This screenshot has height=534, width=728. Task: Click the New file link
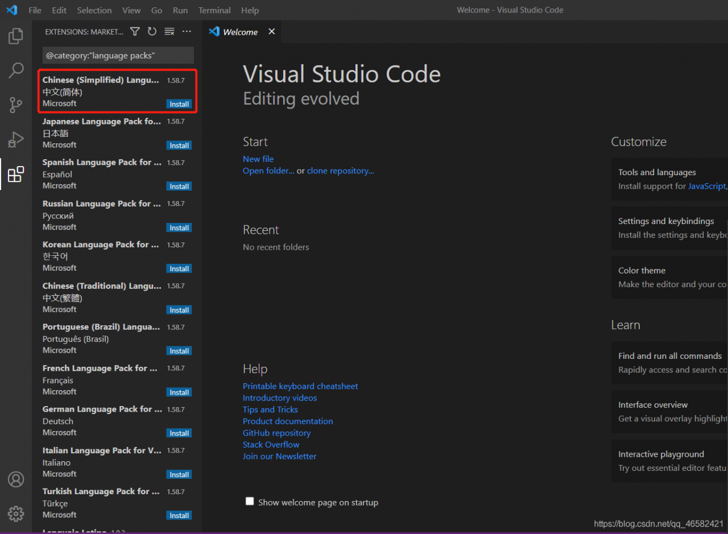point(258,159)
